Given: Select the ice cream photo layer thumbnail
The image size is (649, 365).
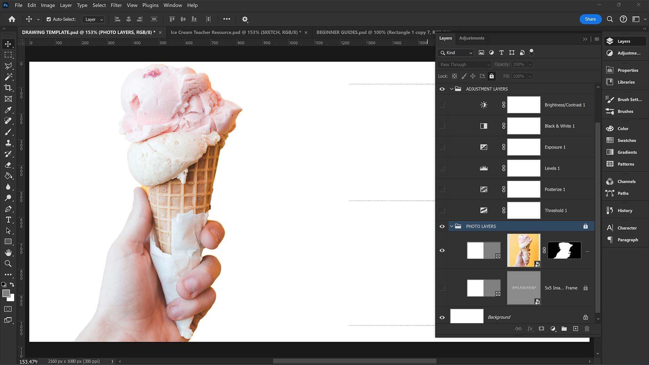Looking at the screenshot, I should point(524,250).
